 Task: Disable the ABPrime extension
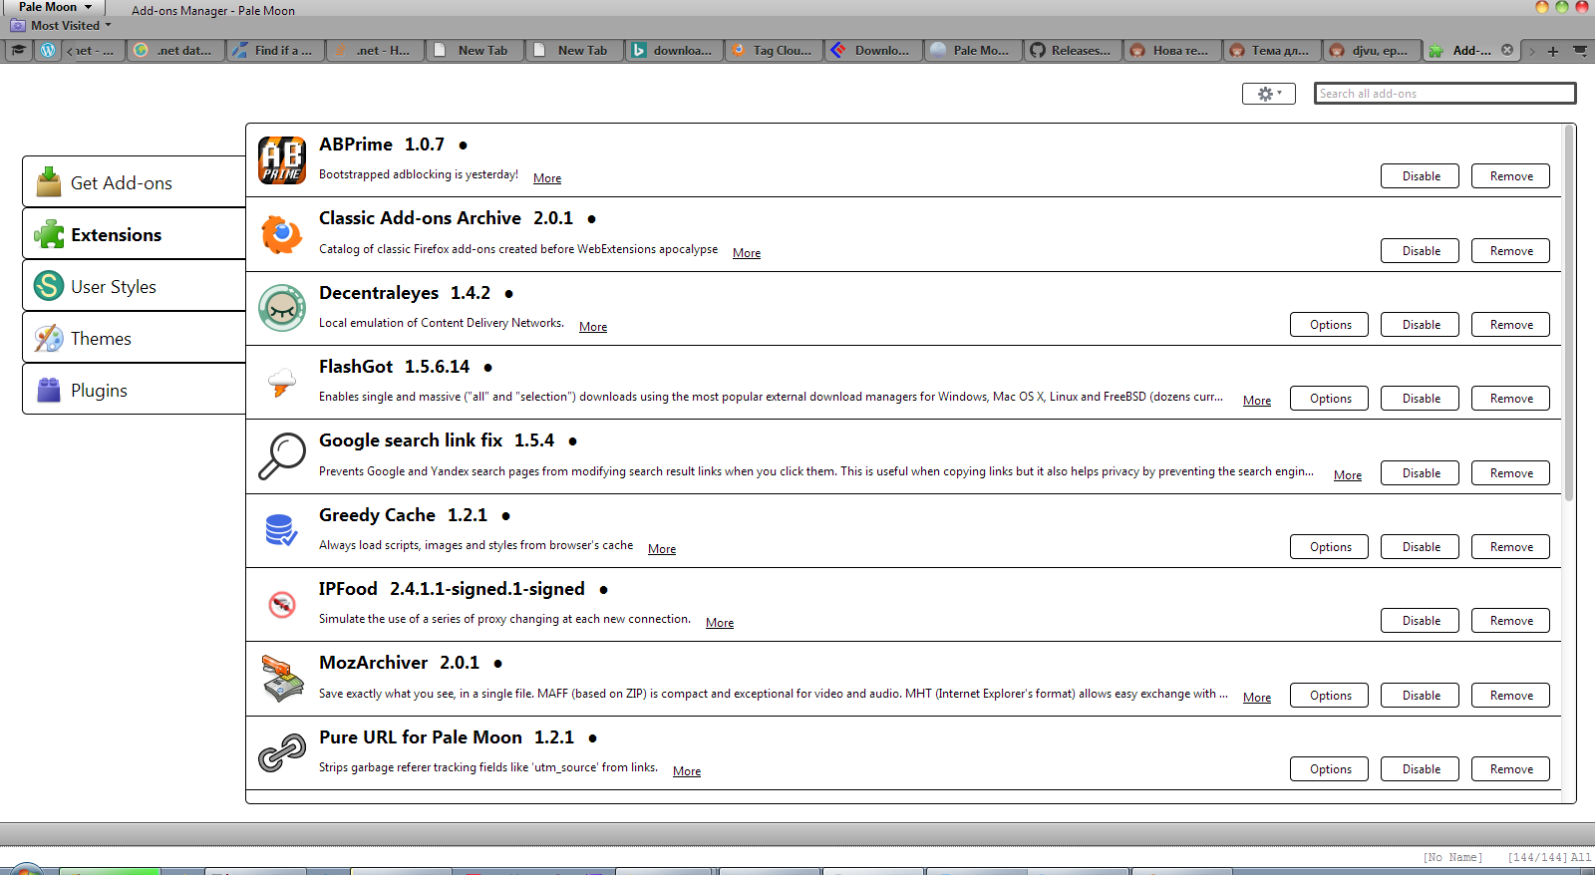1421,176
